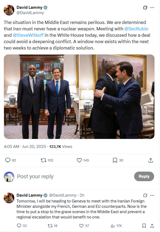Click the reply icon with 92 replies
Viewport: 160px width, 232px height.
point(8,160)
